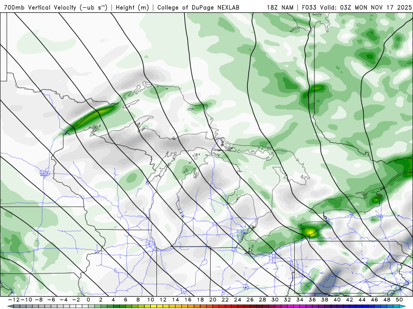The image size is (413, 309).
Task: Click the "College of DuPage NEXLAB" text
Action: coord(198,7)
